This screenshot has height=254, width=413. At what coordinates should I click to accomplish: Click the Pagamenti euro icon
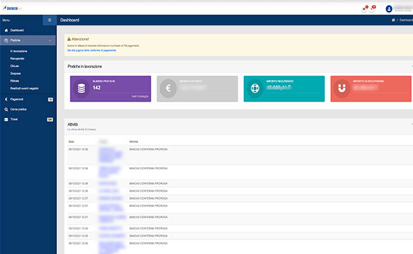(x=6, y=100)
